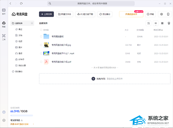Open the settings hexagon icon in top right

tap(162, 14)
